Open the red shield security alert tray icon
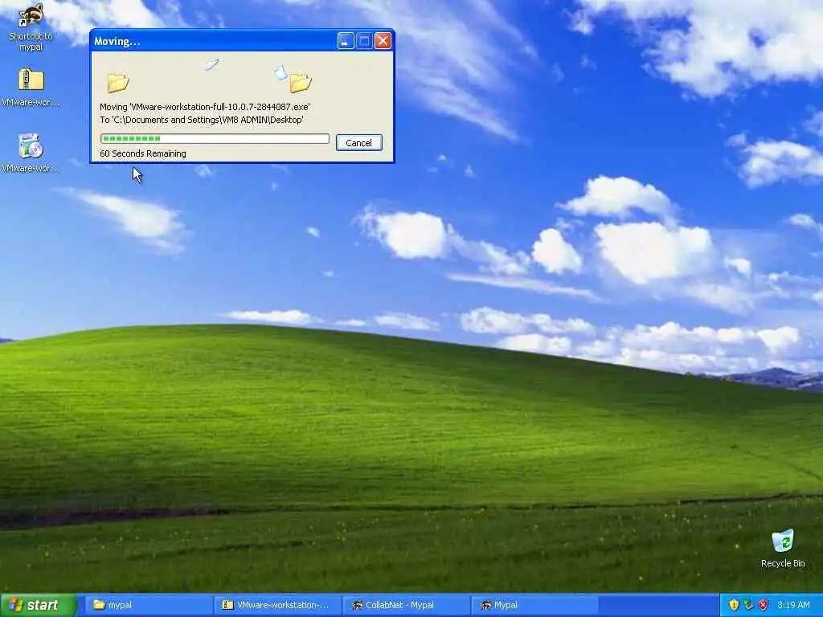The width and height of the screenshot is (823, 617). point(764,605)
